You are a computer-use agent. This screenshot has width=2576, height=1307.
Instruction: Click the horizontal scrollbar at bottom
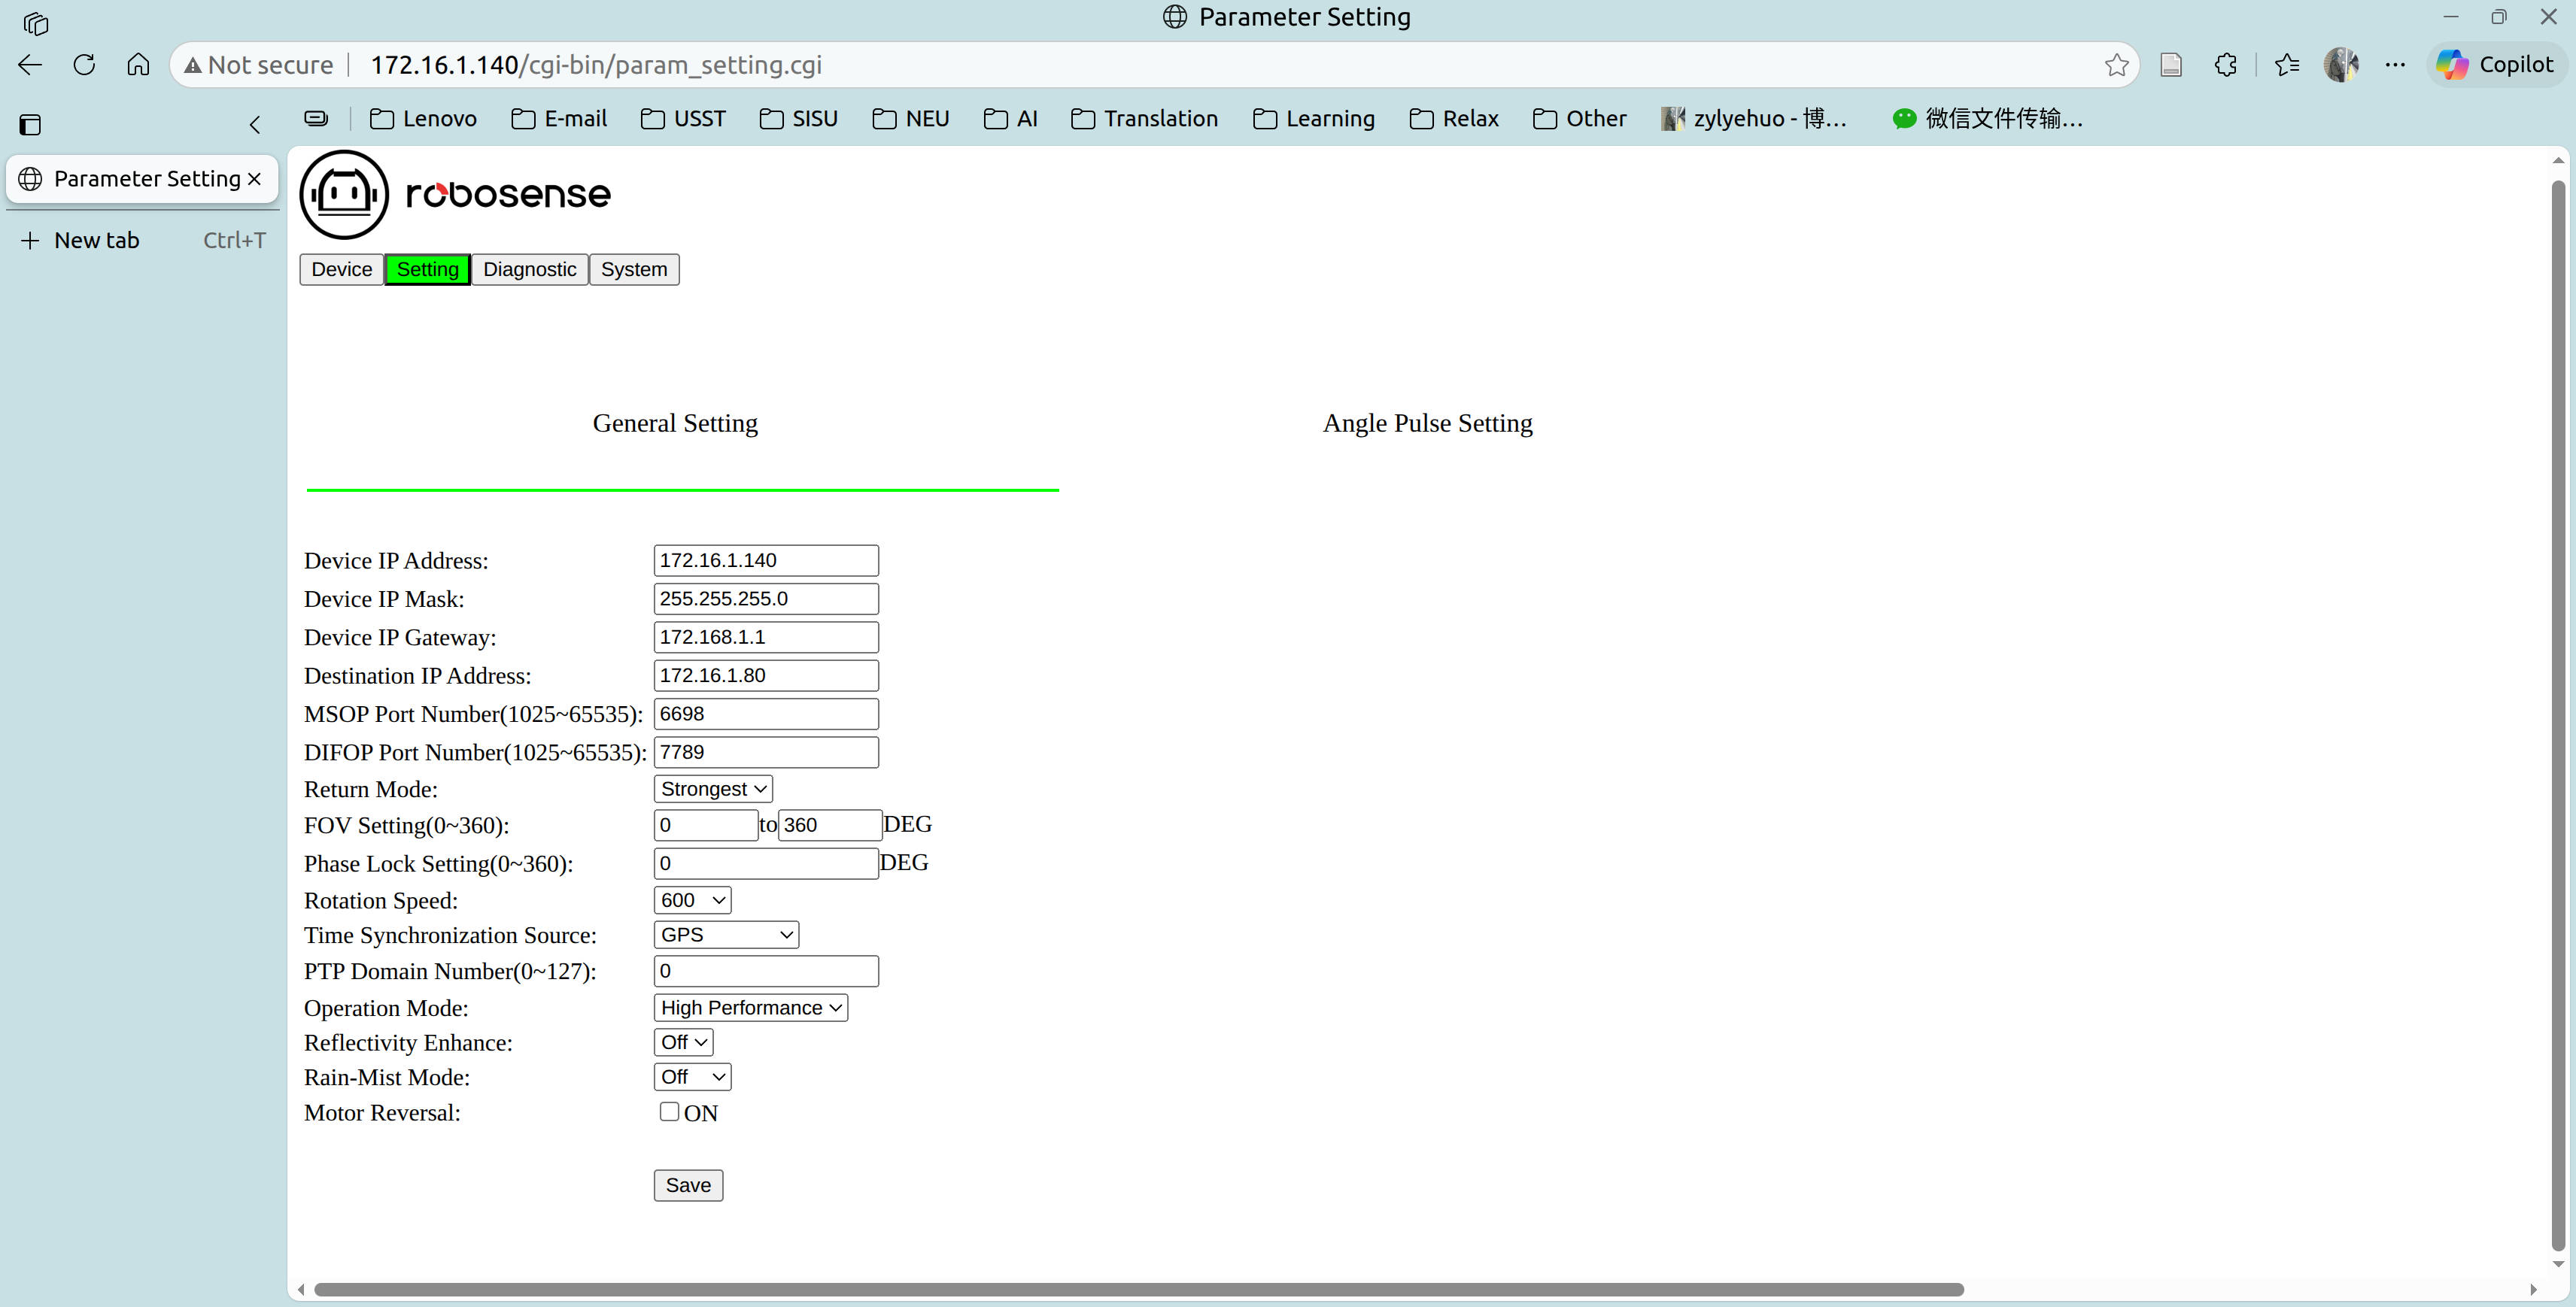tap(1138, 1289)
